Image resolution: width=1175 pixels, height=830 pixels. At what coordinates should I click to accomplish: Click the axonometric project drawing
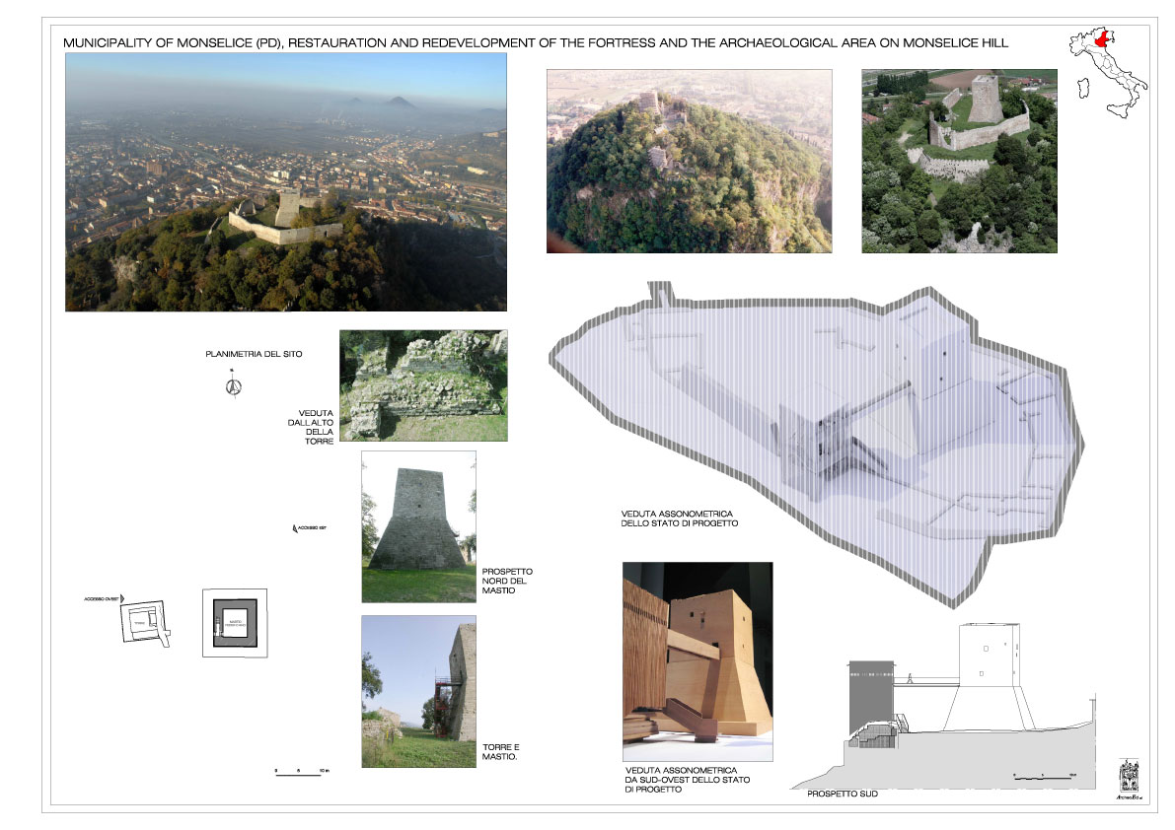point(817,446)
